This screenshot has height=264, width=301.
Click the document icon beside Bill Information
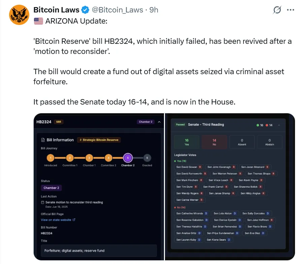(x=43, y=140)
